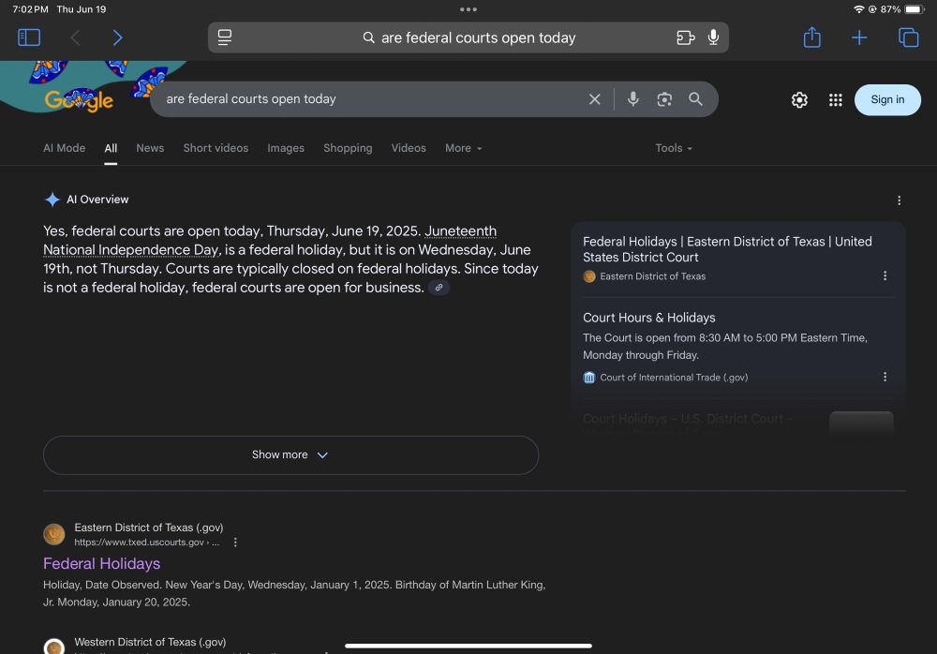Click the iPad home indicator bar
This screenshot has width=937, height=654.
468,646
